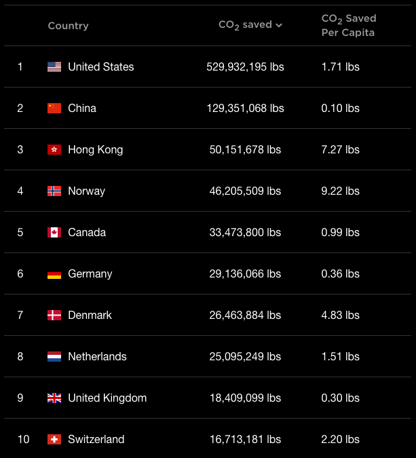416x458 pixels.
Task: Open the United States row name
Action: click(x=101, y=67)
